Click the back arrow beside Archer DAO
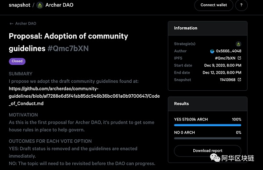263x170 pixels. tap(11, 24)
